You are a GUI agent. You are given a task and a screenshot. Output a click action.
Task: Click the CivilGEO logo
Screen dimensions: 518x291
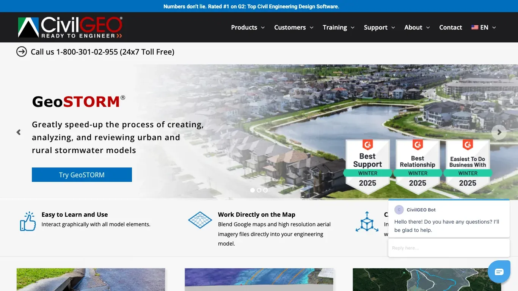click(x=70, y=27)
